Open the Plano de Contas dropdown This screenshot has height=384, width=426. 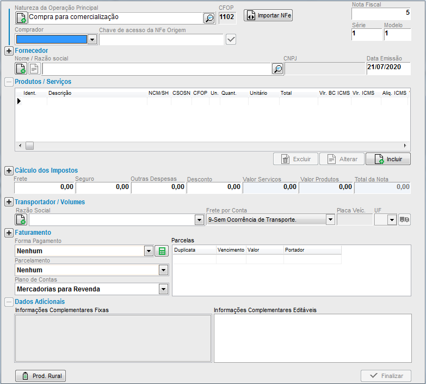163,289
